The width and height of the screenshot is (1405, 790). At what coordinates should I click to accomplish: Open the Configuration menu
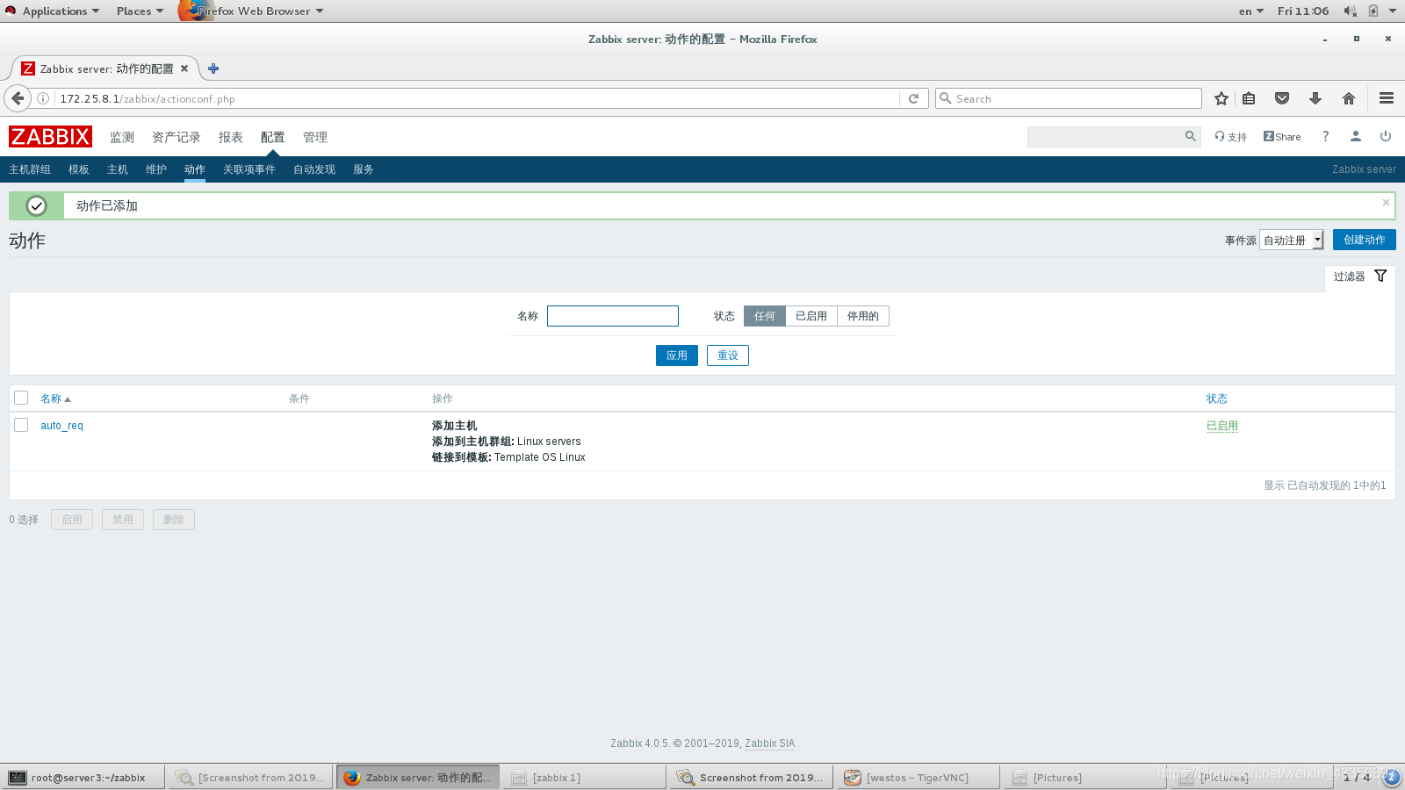(272, 137)
